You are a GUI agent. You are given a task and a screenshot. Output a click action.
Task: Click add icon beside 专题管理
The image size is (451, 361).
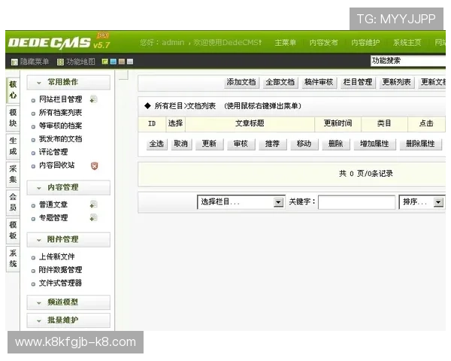(93, 217)
